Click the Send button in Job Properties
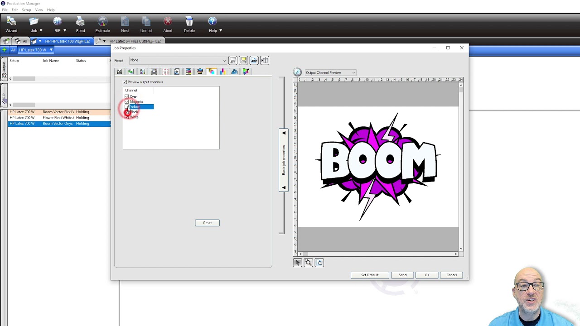The height and width of the screenshot is (326, 580). click(x=402, y=275)
